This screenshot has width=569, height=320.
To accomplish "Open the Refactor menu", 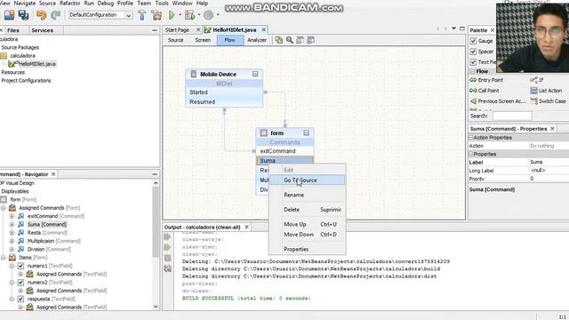I will [69, 4].
